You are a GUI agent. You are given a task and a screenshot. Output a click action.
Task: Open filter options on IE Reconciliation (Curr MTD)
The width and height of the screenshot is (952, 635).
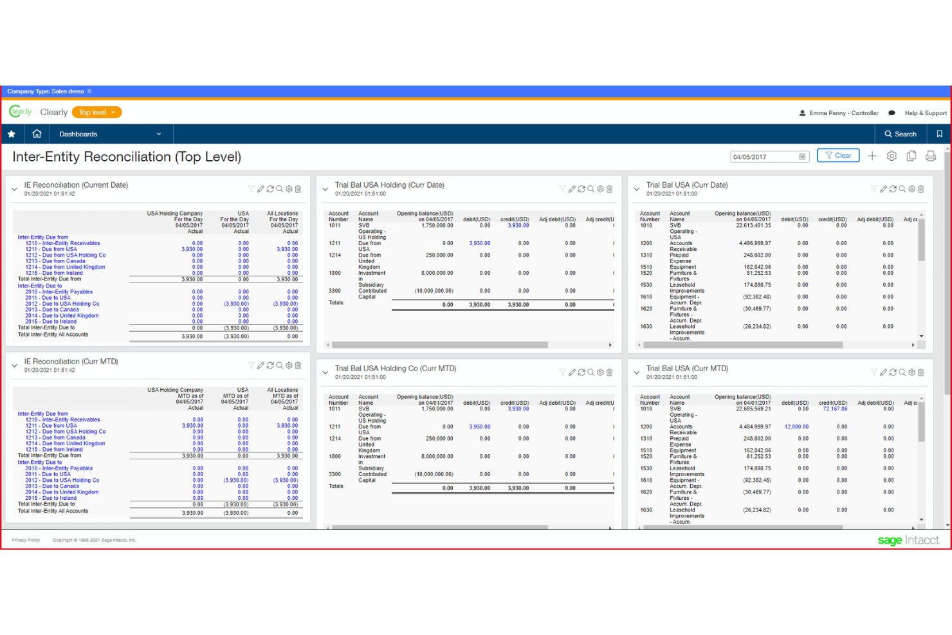point(252,365)
